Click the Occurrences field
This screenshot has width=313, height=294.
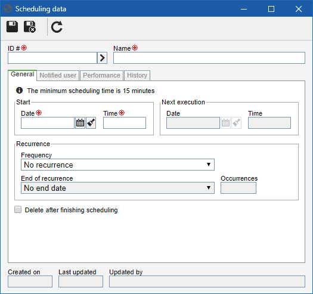pyautogui.click(x=238, y=188)
